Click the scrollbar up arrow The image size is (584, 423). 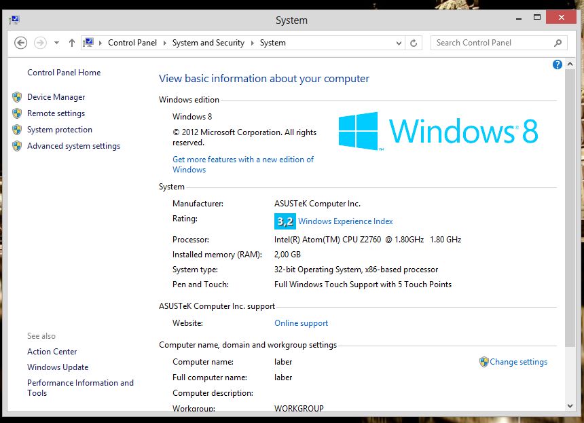click(x=570, y=64)
